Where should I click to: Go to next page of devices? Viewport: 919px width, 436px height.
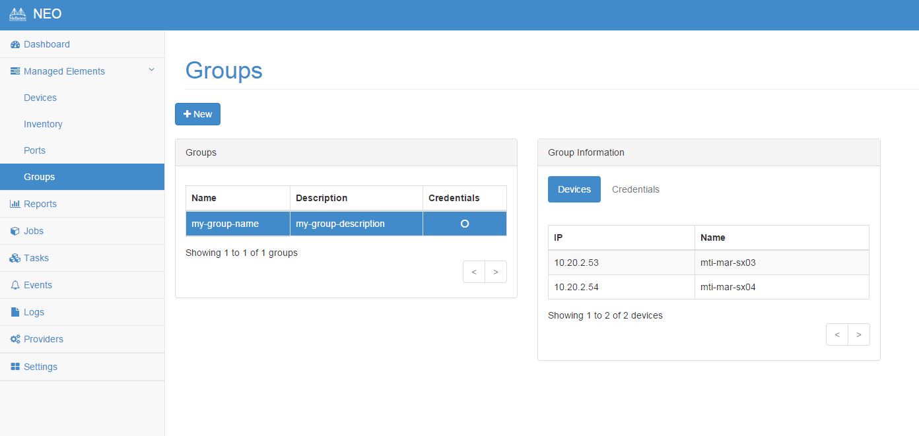click(858, 334)
